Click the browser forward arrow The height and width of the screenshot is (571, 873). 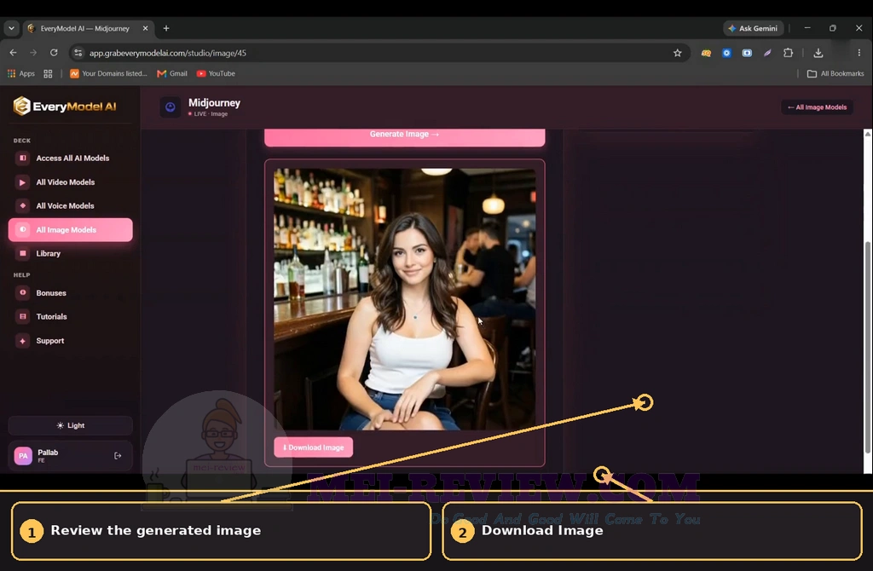pos(33,53)
